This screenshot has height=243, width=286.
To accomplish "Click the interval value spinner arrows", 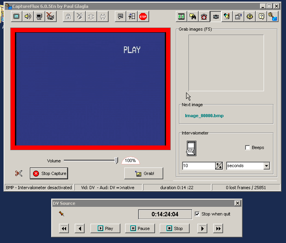I will point(219,166).
